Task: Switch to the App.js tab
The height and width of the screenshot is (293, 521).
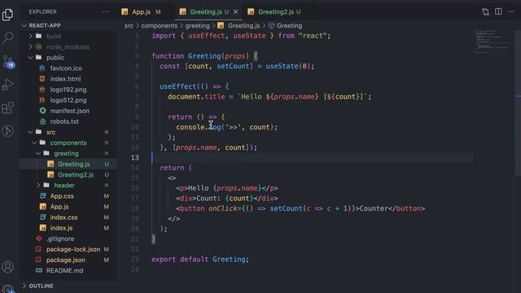Action: click(141, 12)
